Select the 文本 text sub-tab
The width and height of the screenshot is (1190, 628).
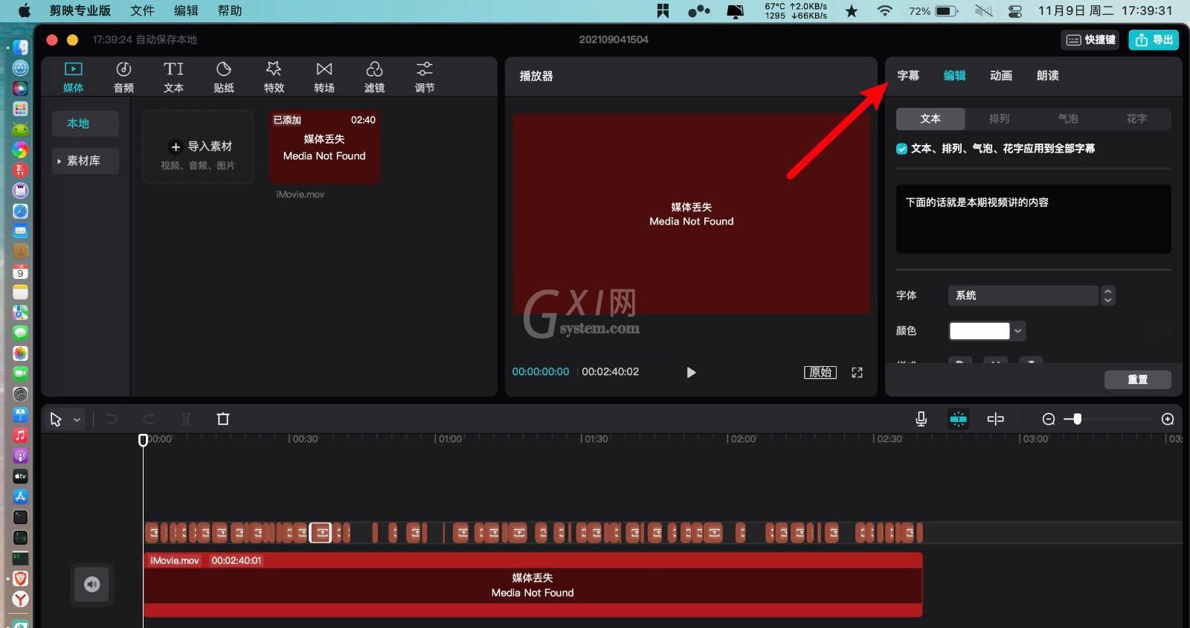930,118
